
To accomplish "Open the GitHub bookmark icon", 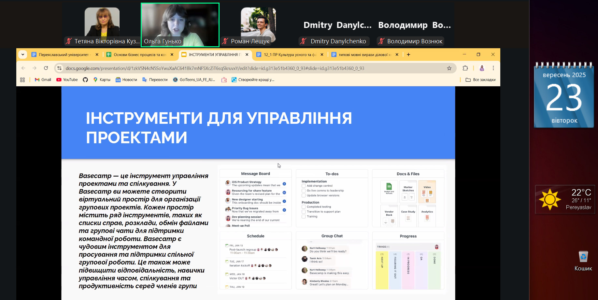I will (x=85, y=80).
